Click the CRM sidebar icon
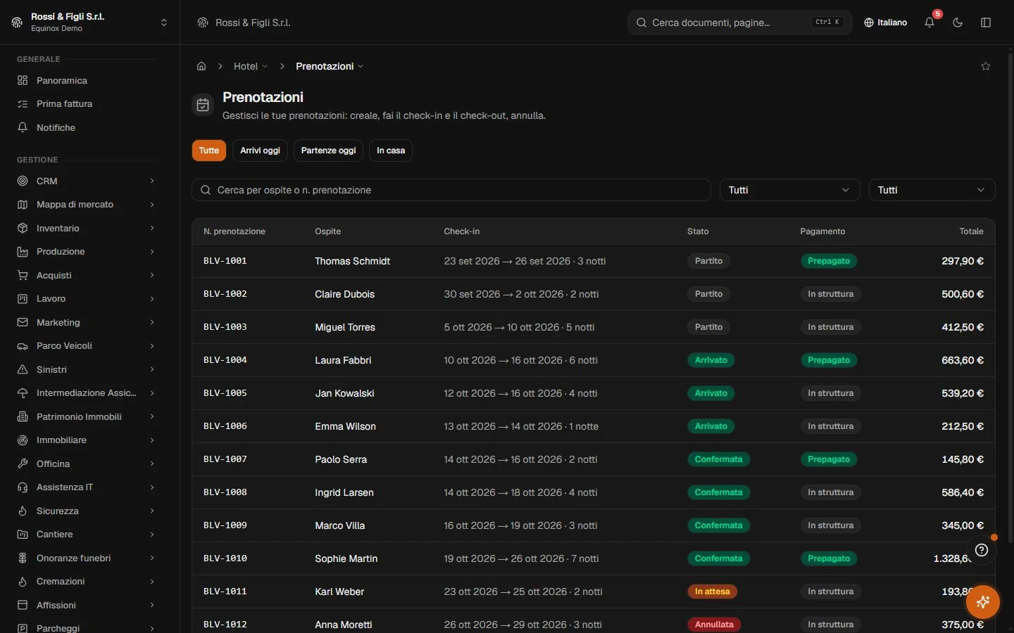1014x633 pixels. (x=23, y=181)
